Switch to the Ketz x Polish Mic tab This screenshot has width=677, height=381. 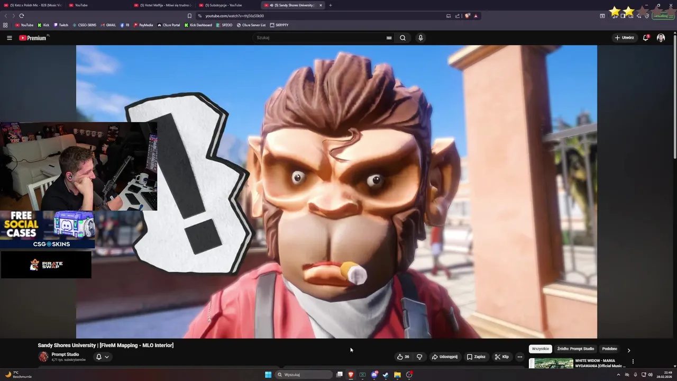coord(33,5)
